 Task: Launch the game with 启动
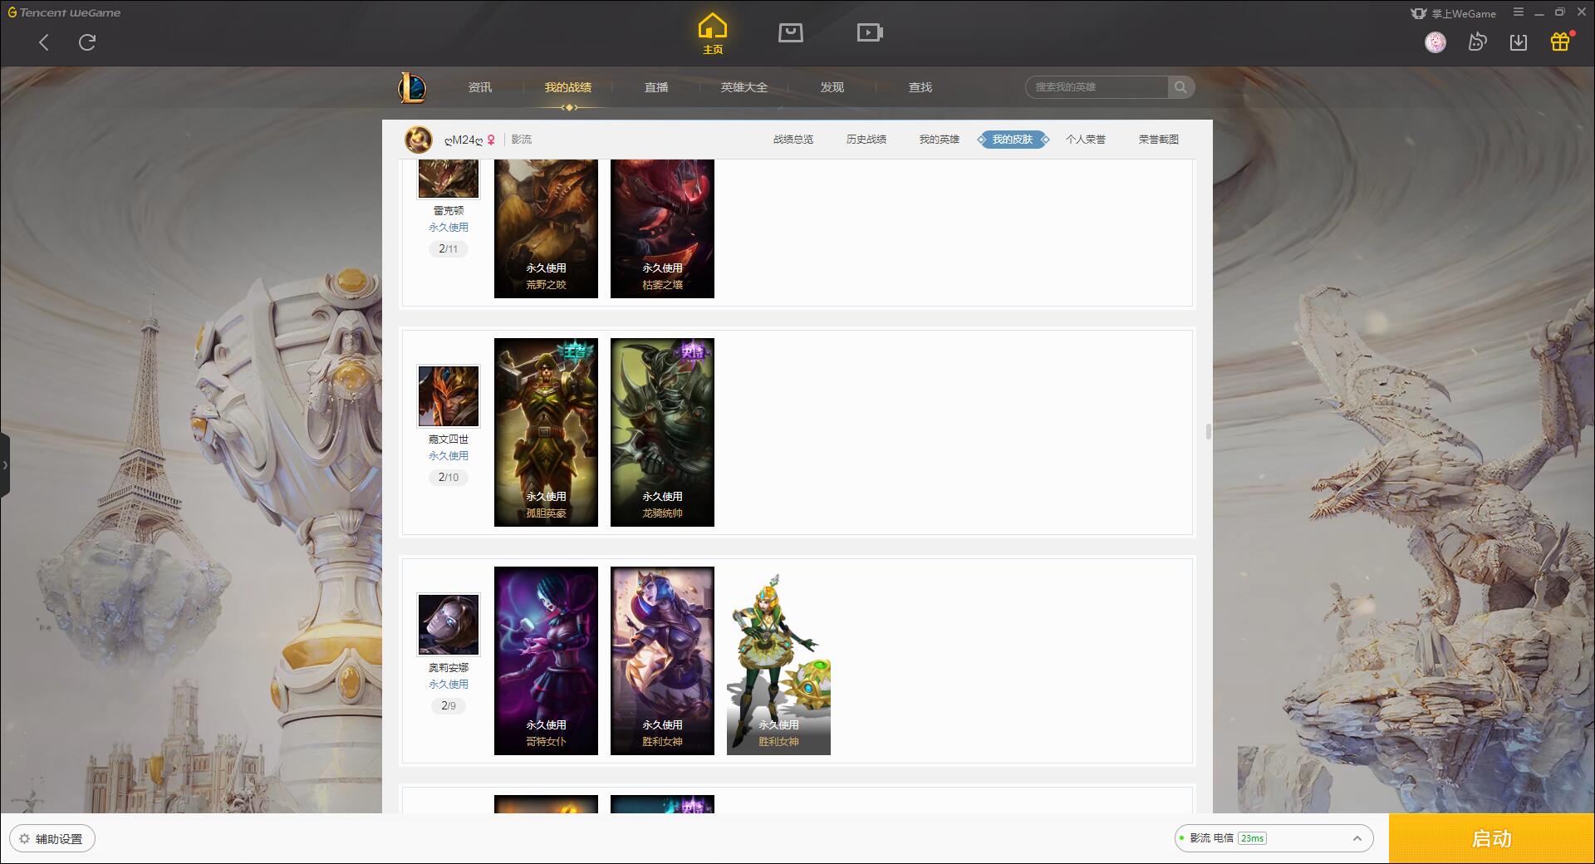[1492, 839]
